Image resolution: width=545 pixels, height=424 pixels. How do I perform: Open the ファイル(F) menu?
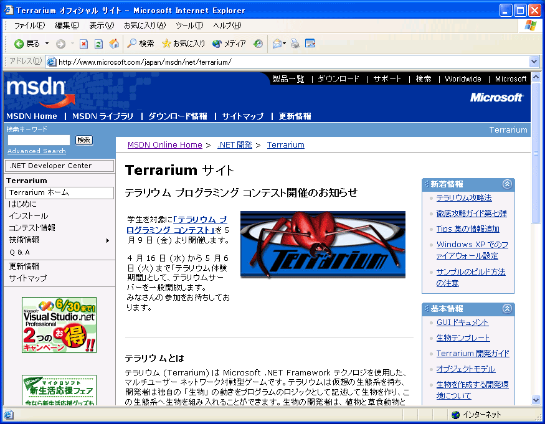click(x=29, y=26)
